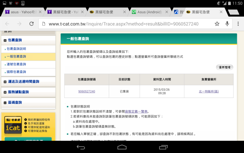Click the 一般包裹查詢 green panel title
Screen dimensions: 244x153
click(78, 39)
